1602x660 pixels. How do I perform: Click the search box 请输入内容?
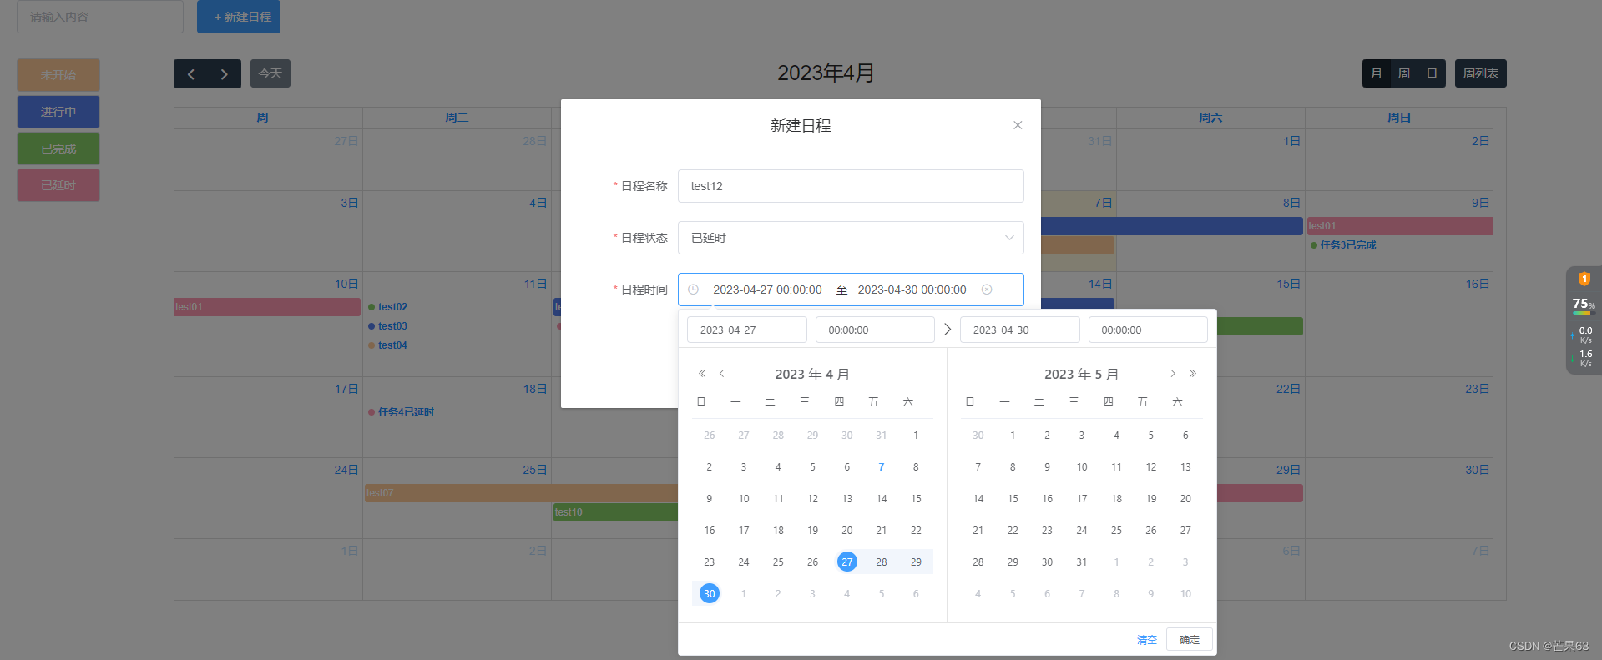(100, 17)
